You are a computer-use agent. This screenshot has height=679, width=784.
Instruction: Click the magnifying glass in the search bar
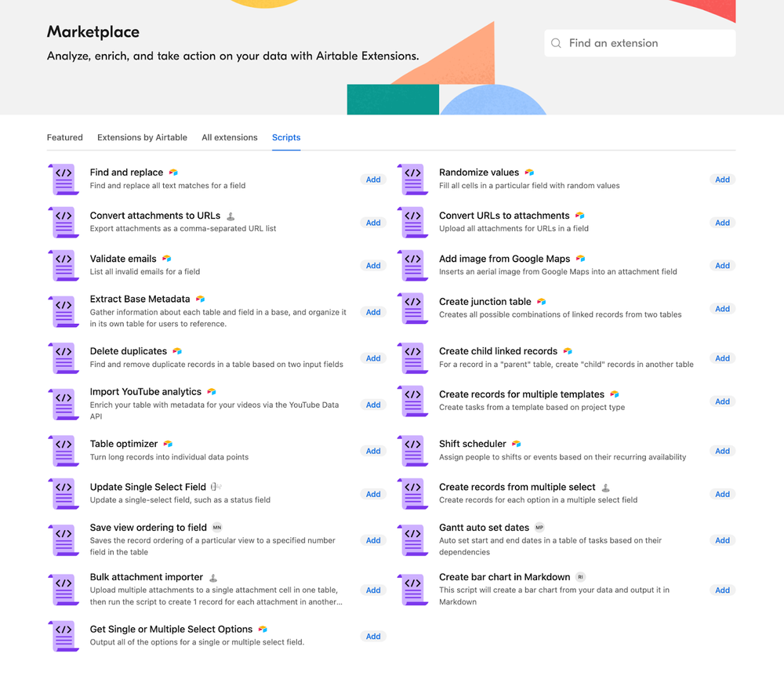[557, 42]
